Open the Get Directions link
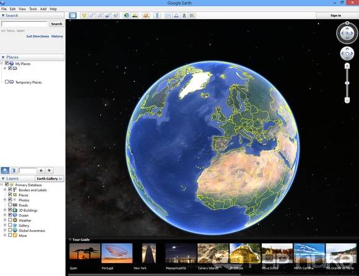Image resolution: width=359 pixels, height=276 pixels. 38,36
